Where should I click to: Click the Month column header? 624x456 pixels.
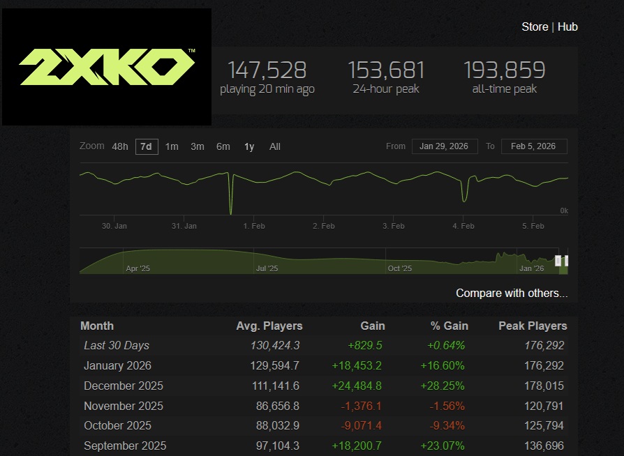coord(97,326)
